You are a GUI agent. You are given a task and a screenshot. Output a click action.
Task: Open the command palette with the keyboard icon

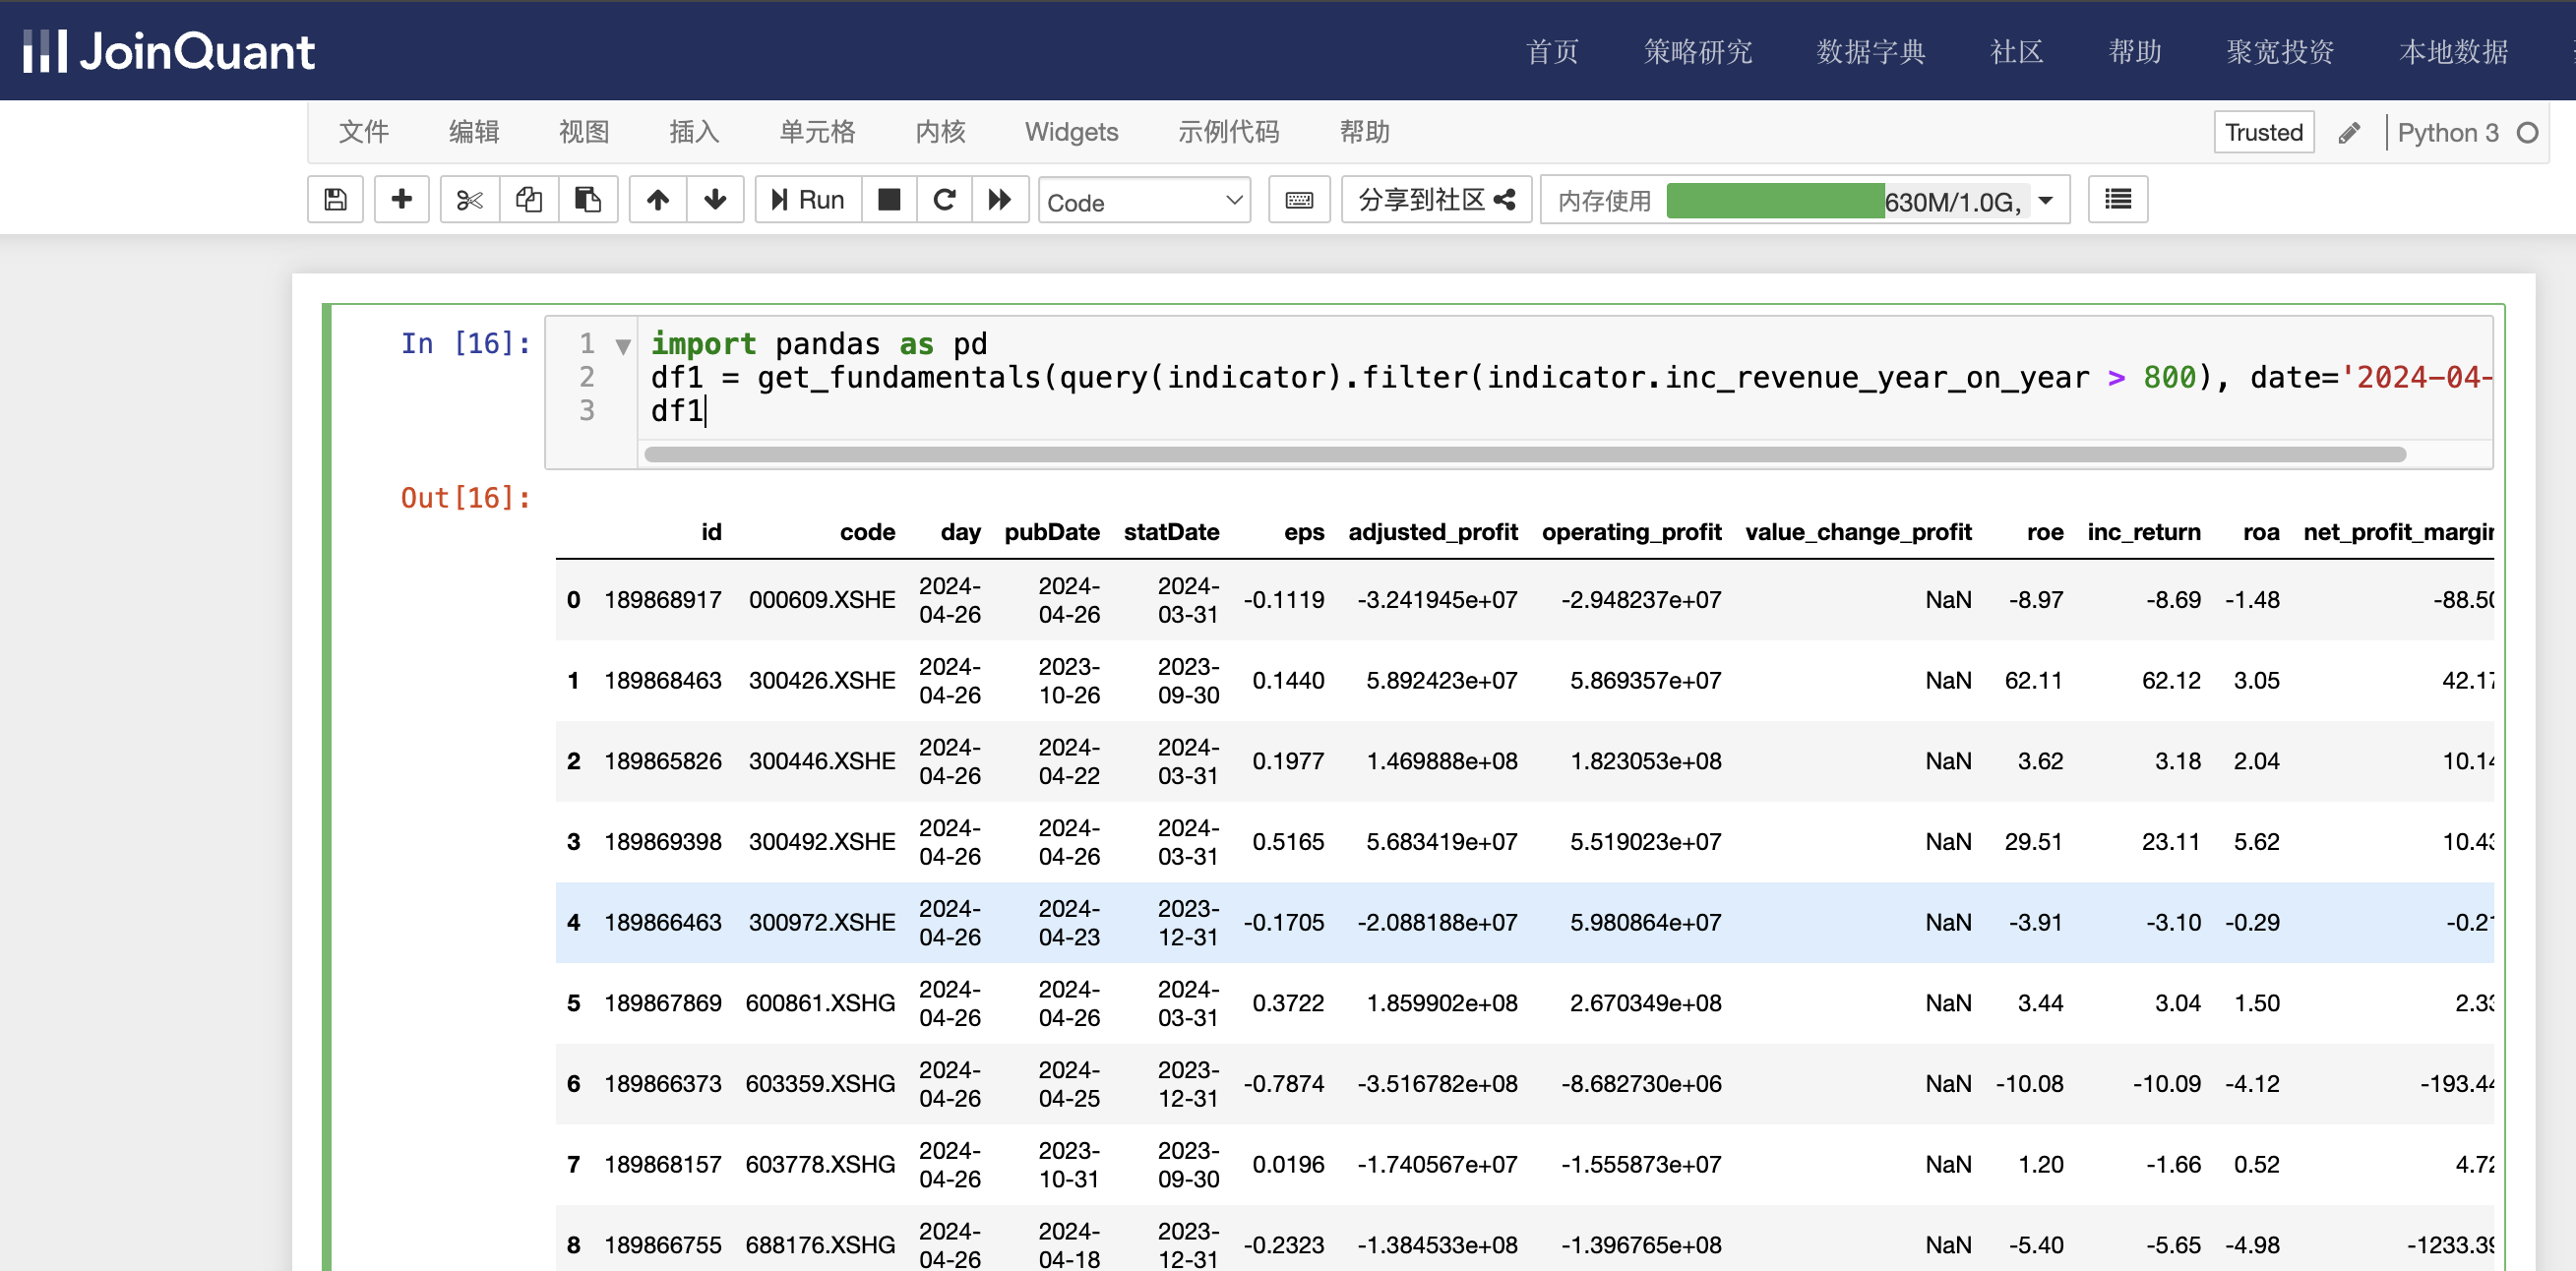[1299, 200]
